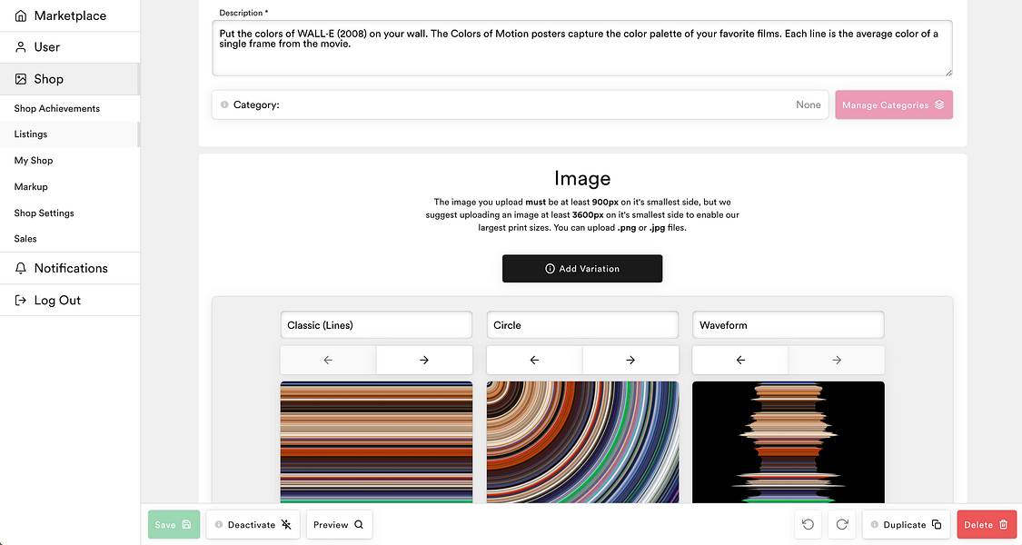Click the Manage Categories button

click(x=894, y=105)
